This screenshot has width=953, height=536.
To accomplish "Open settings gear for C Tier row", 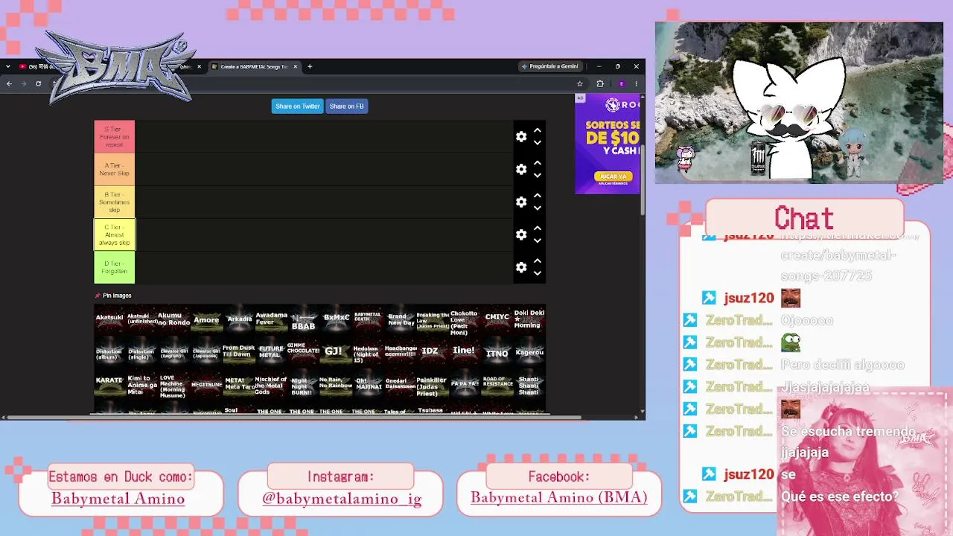I will point(521,234).
